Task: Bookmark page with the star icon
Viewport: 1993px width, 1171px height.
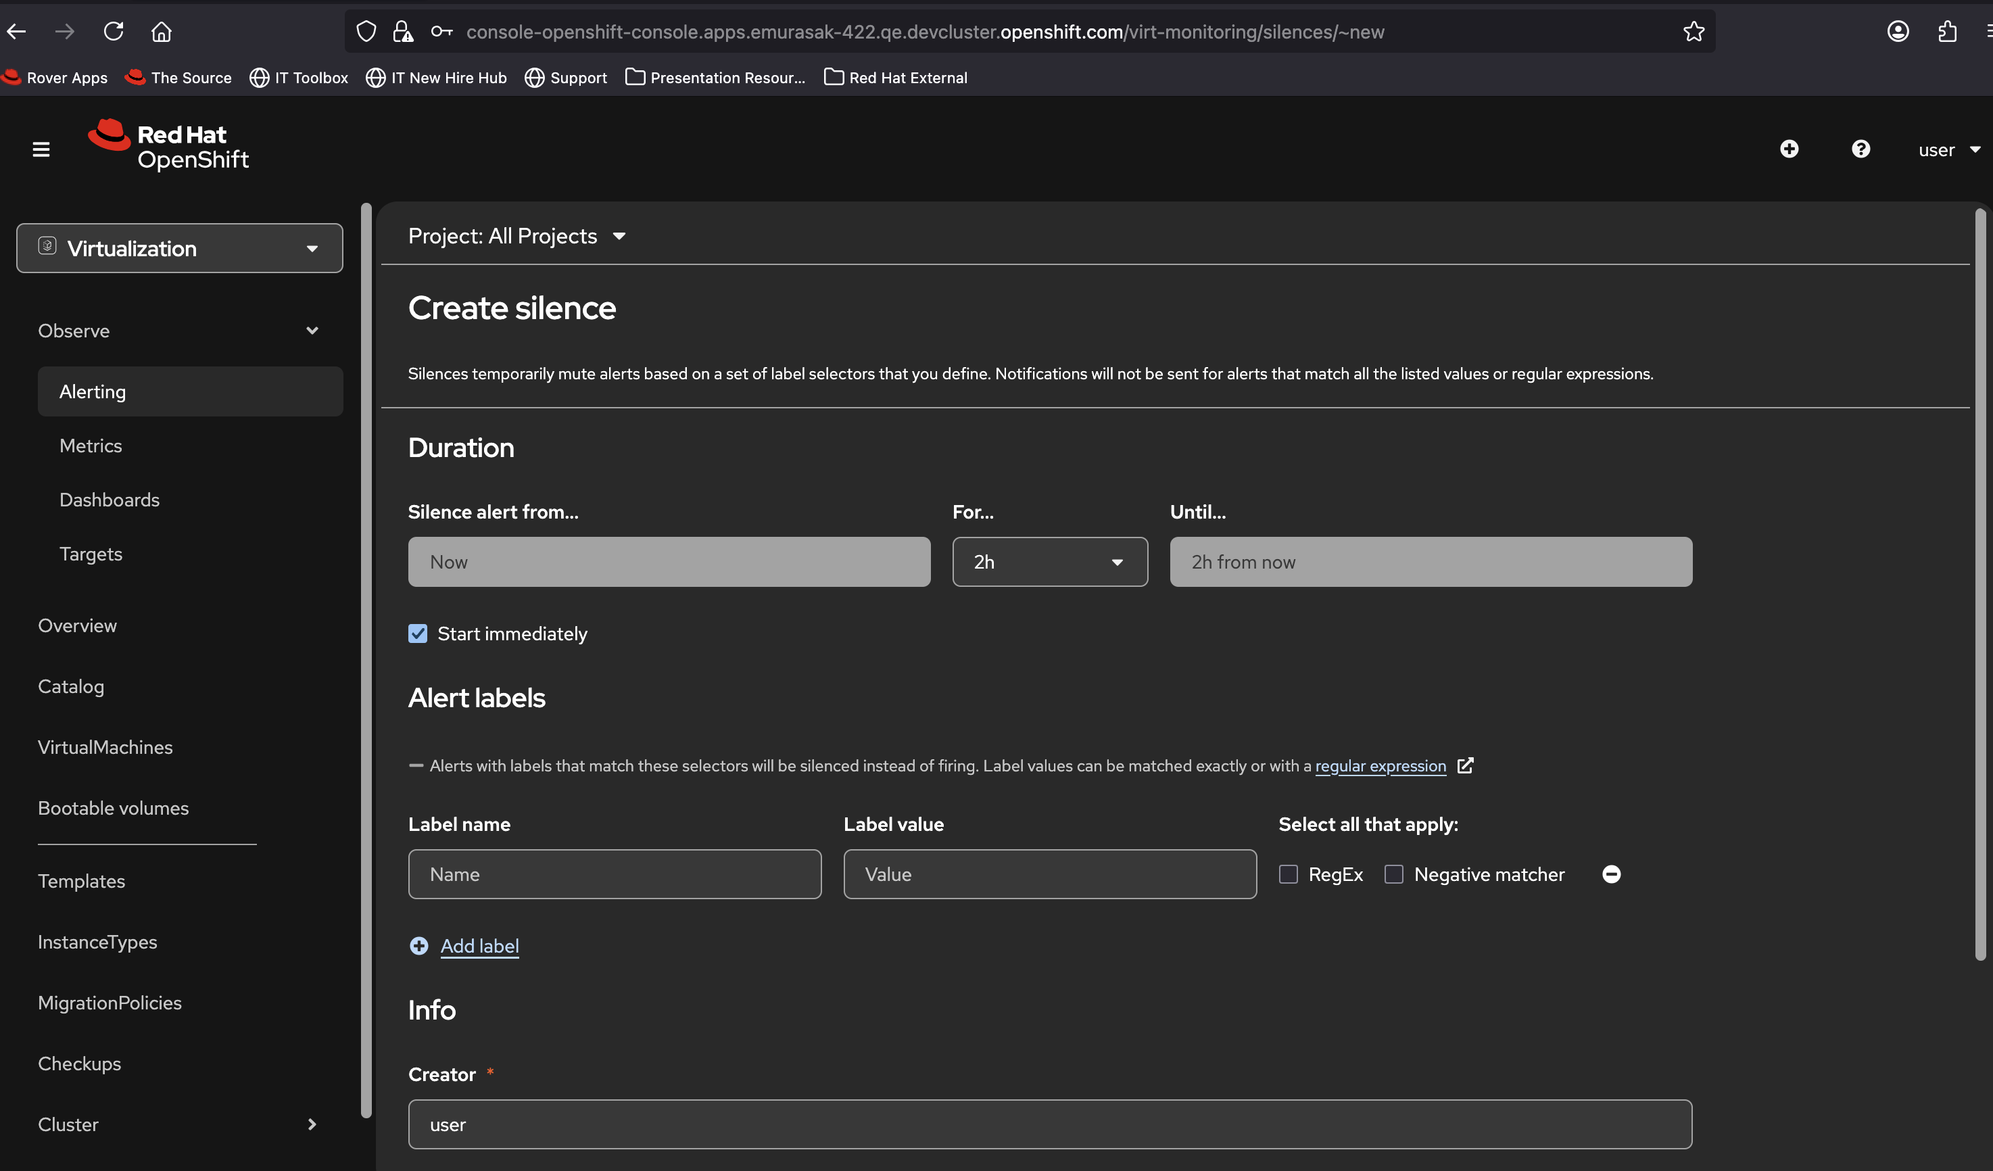Action: click(x=1694, y=32)
